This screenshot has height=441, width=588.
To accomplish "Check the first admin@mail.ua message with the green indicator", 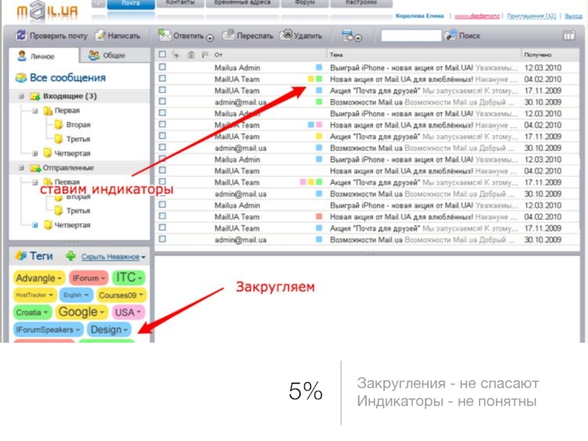I will (x=162, y=101).
